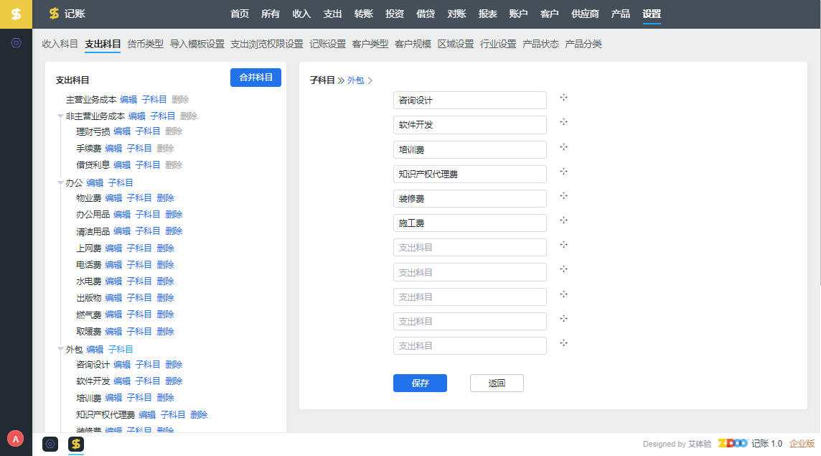Viewport: 821px width, 456px height.
Task: Switch to the 收入科目 tab
Action: pos(60,44)
